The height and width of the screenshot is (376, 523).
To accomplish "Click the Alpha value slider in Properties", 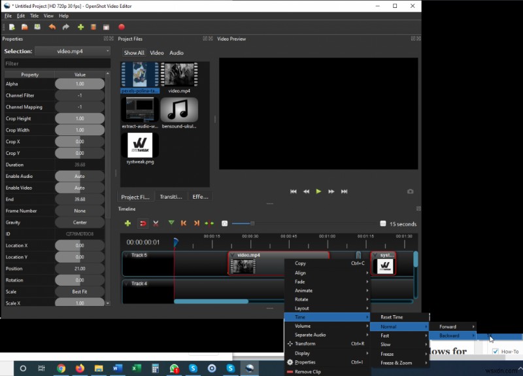I will tap(80, 84).
